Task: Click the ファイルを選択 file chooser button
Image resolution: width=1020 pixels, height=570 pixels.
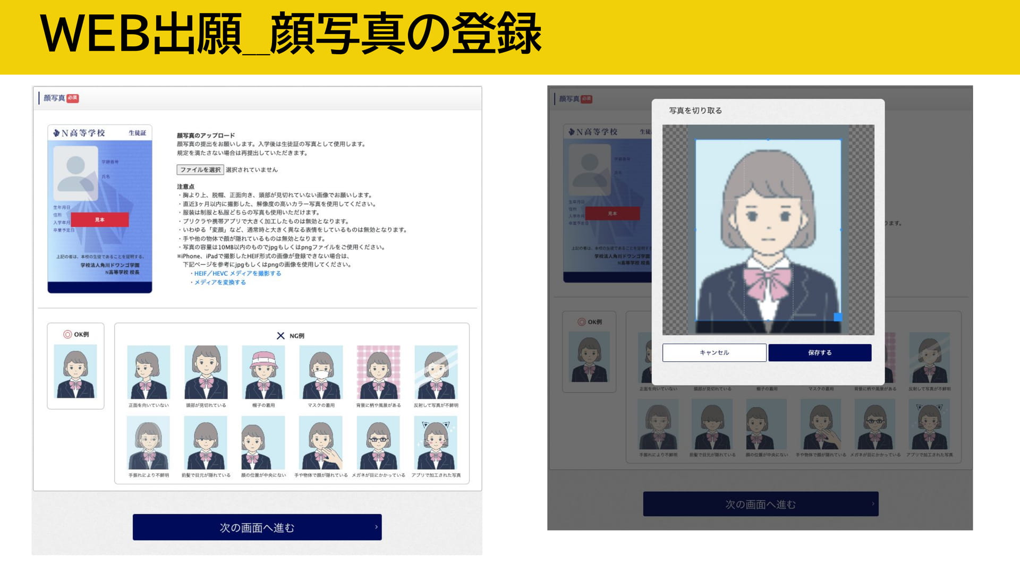Action: (x=200, y=170)
